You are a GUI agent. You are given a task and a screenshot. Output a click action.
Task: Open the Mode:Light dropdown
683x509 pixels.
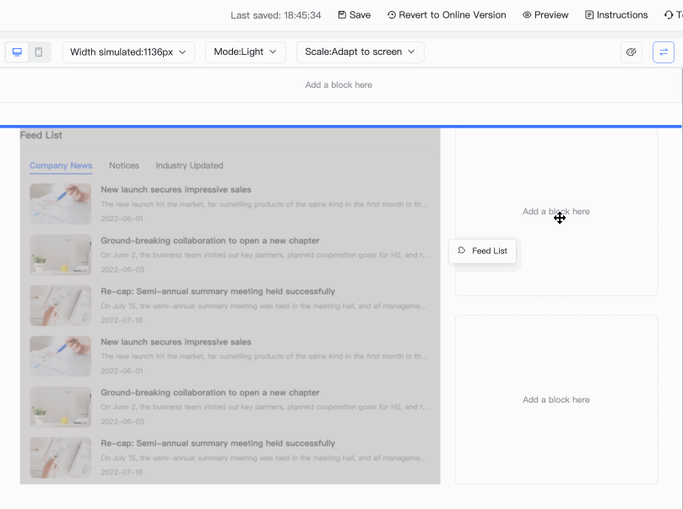pos(245,52)
